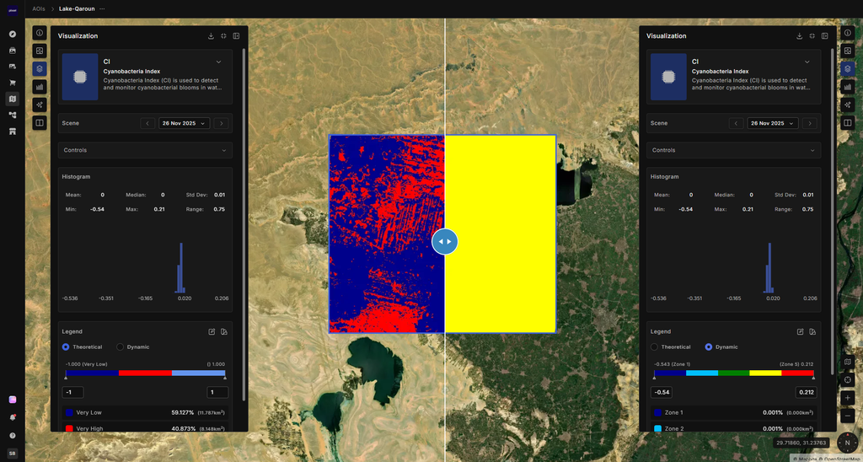This screenshot has height=462, width=863.
Task: Edit minimum value field -1 in left legend
Action: coord(72,393)
